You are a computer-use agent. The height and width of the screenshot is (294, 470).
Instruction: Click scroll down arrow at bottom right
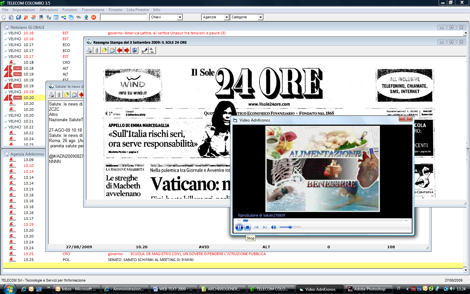click(465, 270)
